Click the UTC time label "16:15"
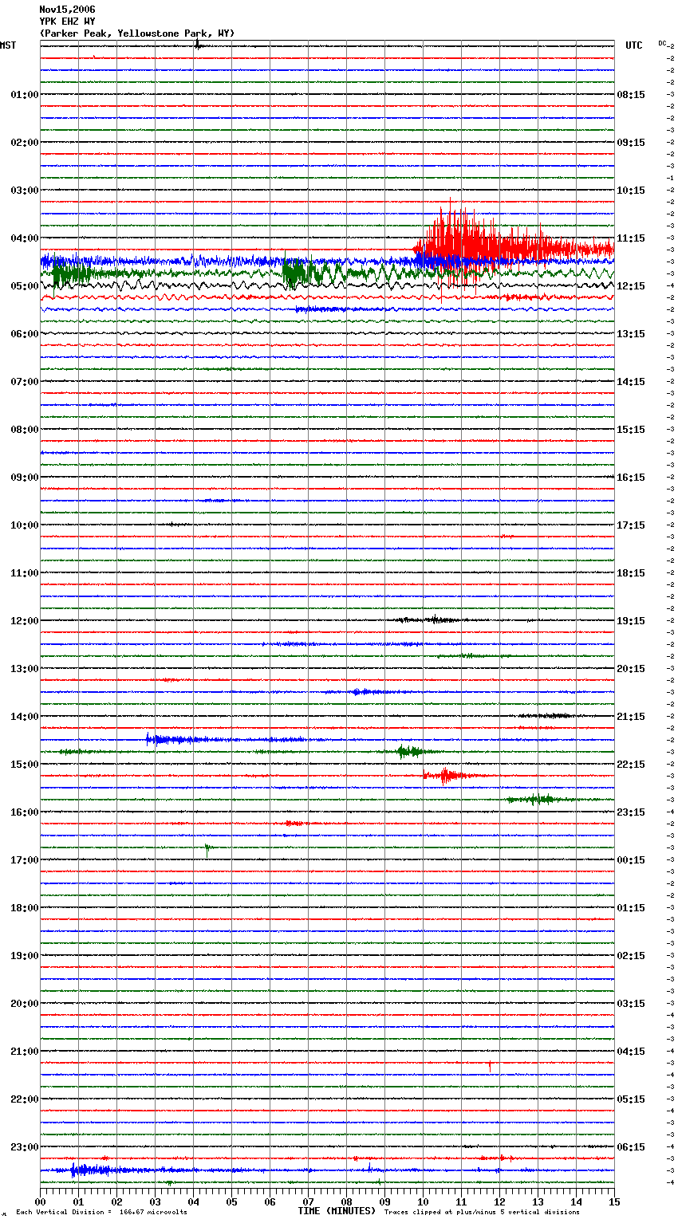The image size is (678, 1223). (x=631, y=478)
